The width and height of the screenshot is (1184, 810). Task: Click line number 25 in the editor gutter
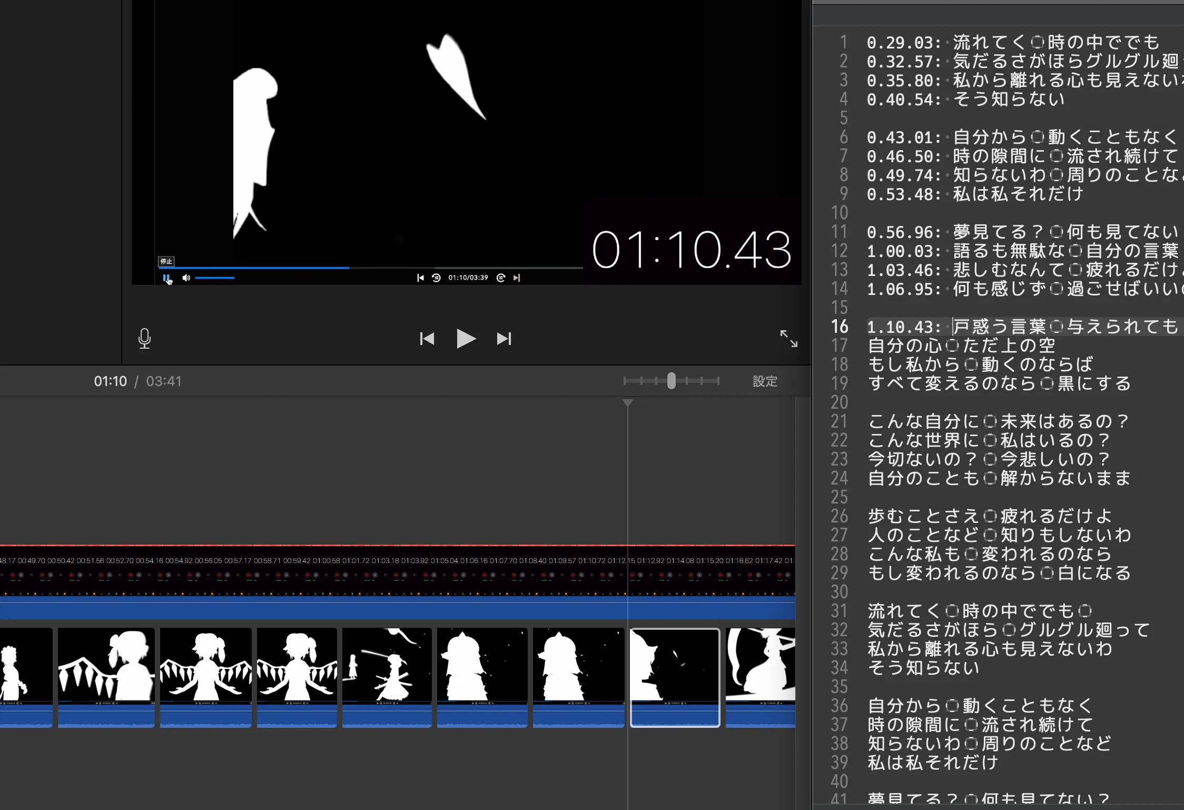pyautogui.click(x=840, y=497)
